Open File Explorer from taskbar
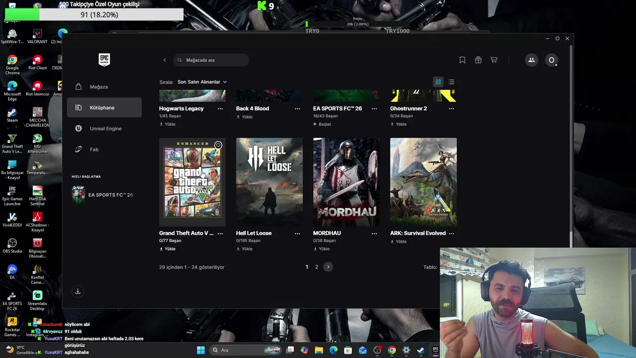The image size is (636, 358). [x=319, y=350]
